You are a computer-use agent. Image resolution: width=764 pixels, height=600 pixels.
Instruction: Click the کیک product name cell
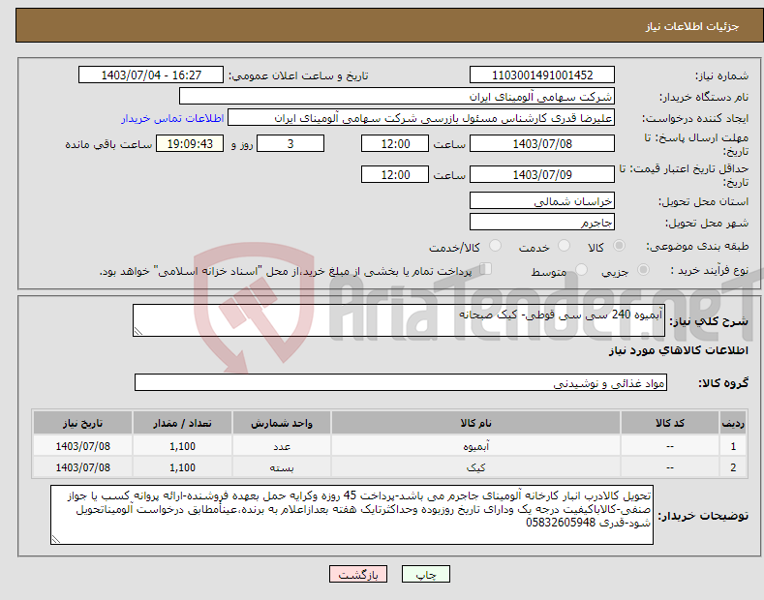[476, 467]
